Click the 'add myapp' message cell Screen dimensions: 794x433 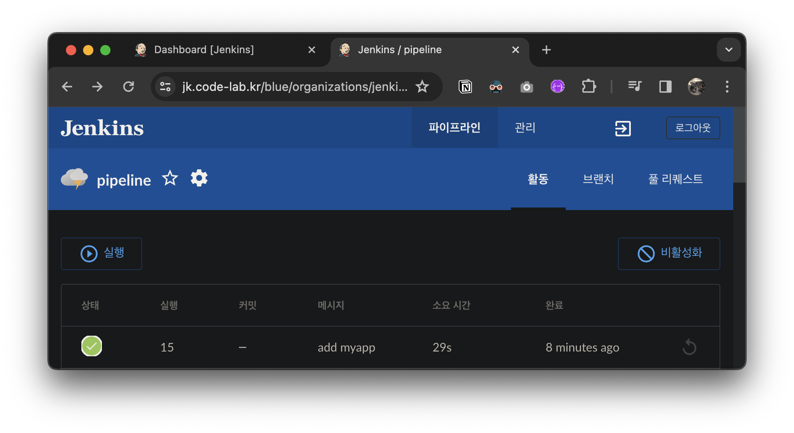[x=346, y=348]
